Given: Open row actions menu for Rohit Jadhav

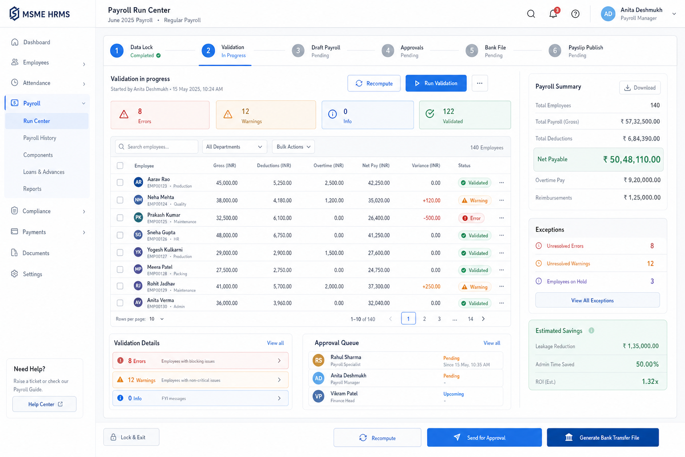Looking at the screenshot, I should click(502, 287).
